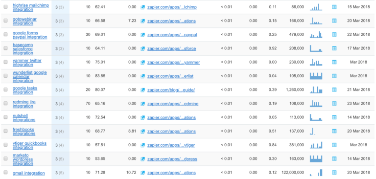View SERP snapshot icon for freshbooks integrations row

[x=334, y=131]
